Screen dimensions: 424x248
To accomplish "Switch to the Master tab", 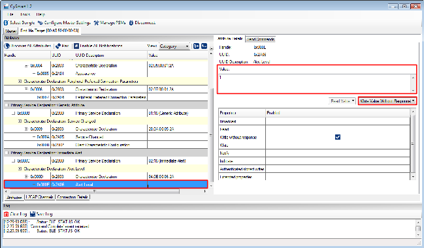I will point(11,31).
